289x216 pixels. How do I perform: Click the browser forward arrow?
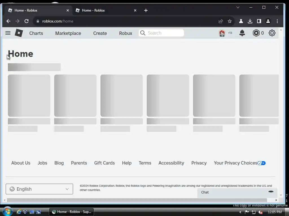click(x=17, y=21)
